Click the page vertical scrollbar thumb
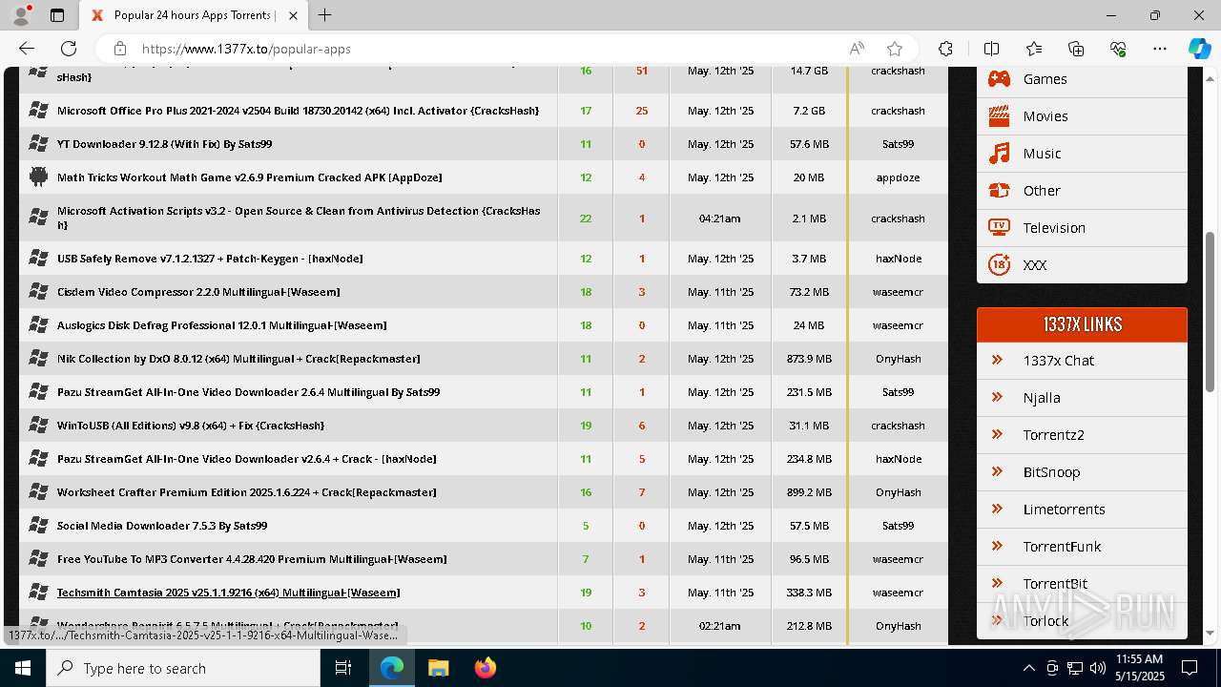The height and width of the screenshot is (687, 1221). coord(1211,310)
